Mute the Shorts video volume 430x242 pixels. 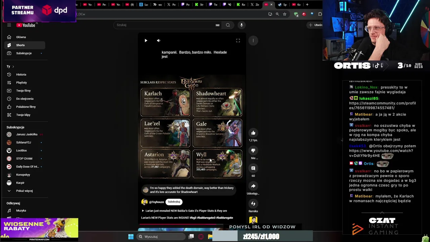coord(159,41)
